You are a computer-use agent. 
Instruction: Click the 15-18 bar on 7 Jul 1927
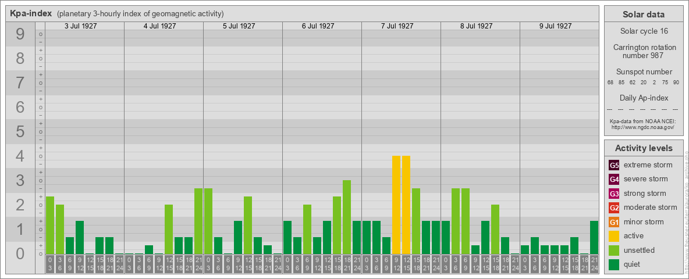(x=416, y=221)
